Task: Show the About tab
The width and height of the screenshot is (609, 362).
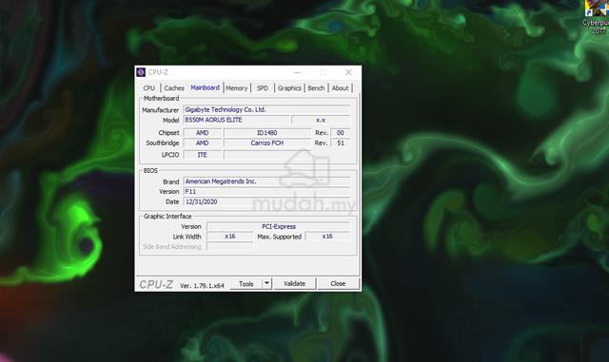Action: [340, 88]
